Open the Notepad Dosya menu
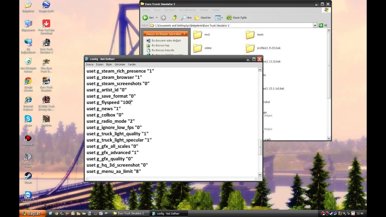Image resolution: width=386 pixels, height=217 pixels. 90,64
